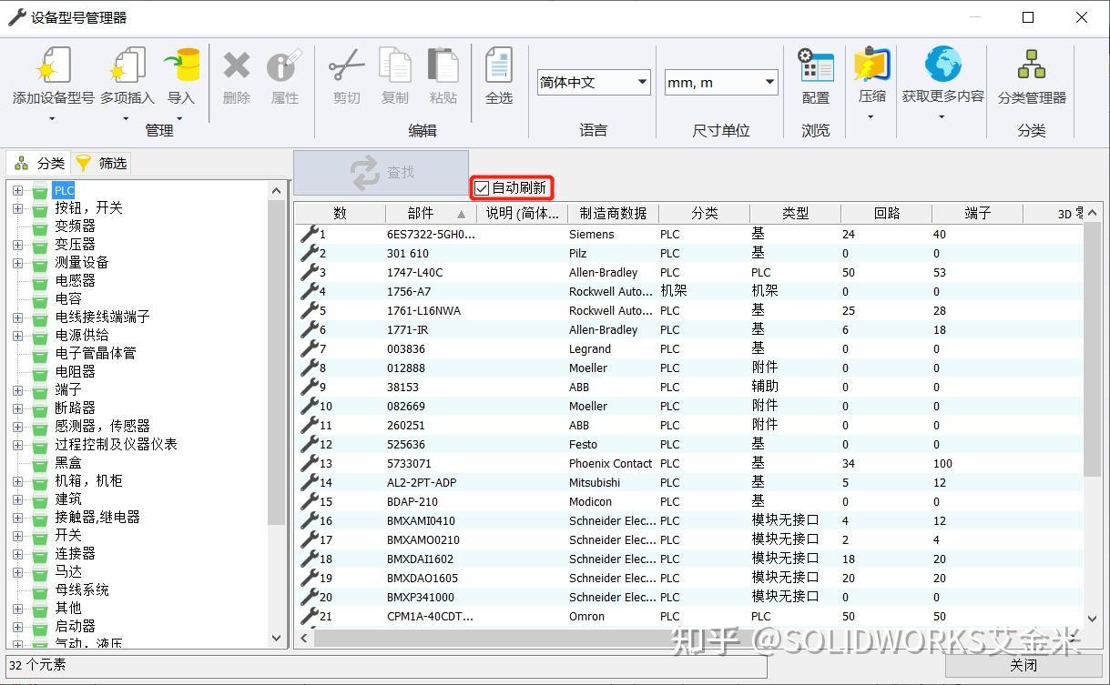The height and width of the screenshot is (685, 1110).
Task: Select the 电源供给 category
Action: (82, 335)
